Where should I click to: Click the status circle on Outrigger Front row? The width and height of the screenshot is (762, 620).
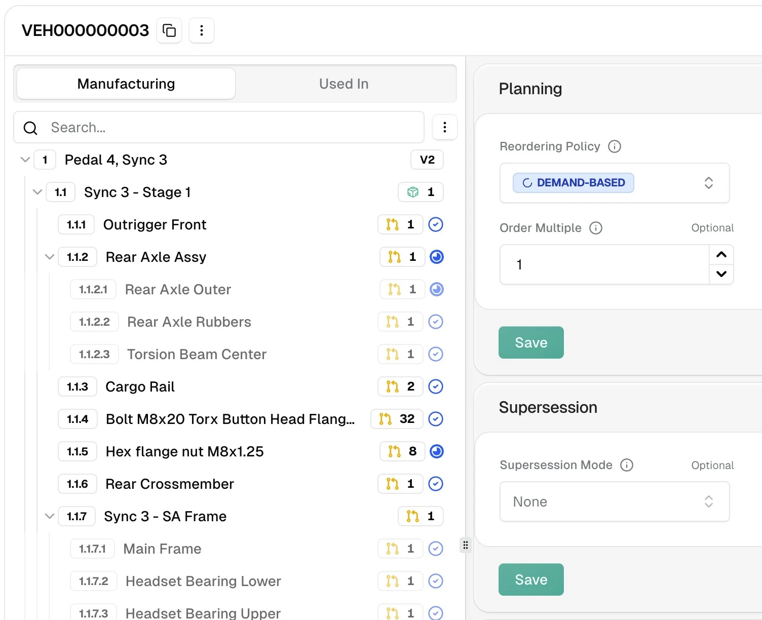point(436,224)
